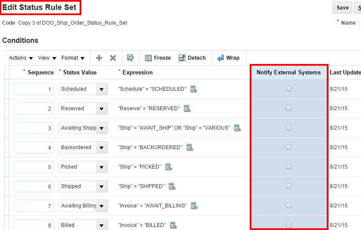Expand the Awaiting Billing status dropdown
The image size is (361, 230).
tap(102, 206)
